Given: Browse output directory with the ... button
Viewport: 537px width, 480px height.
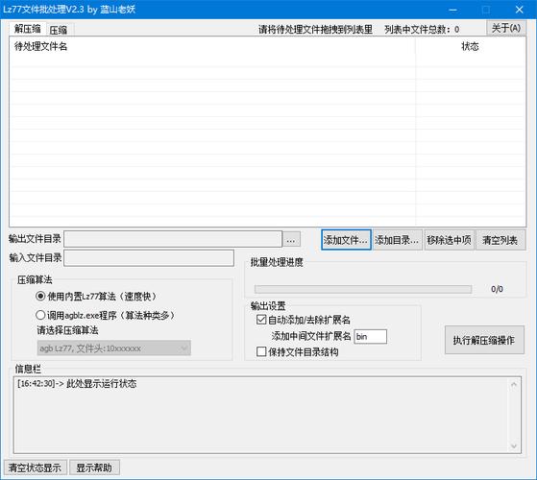Looking at the screenshot, I should [291, 239].
